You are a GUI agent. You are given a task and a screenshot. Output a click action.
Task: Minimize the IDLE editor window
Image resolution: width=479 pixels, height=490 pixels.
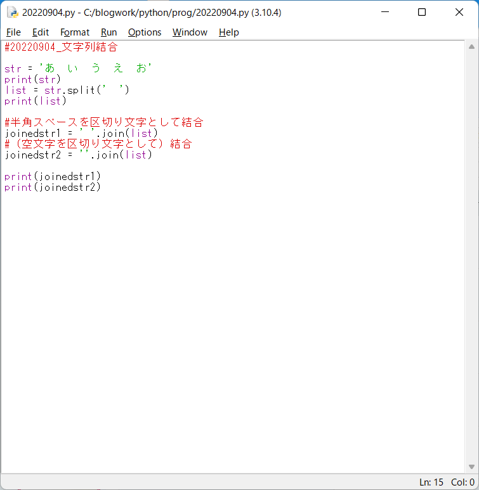(x=385, y=12)
